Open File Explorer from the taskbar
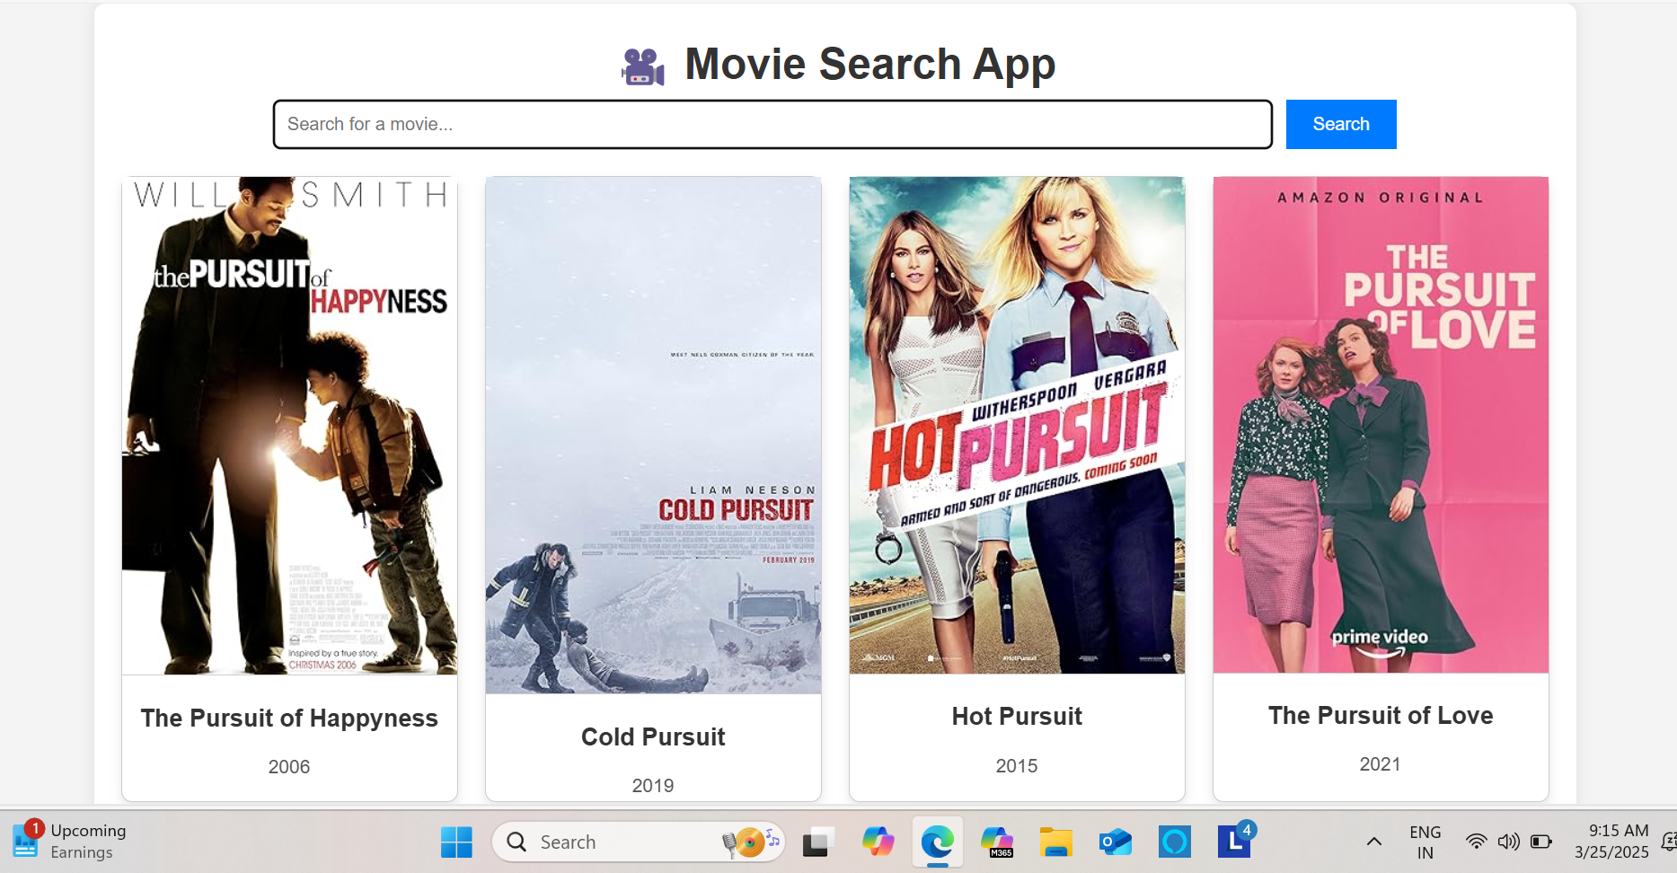Screen dimensions: 1677x873 (x=1056, y=842)
